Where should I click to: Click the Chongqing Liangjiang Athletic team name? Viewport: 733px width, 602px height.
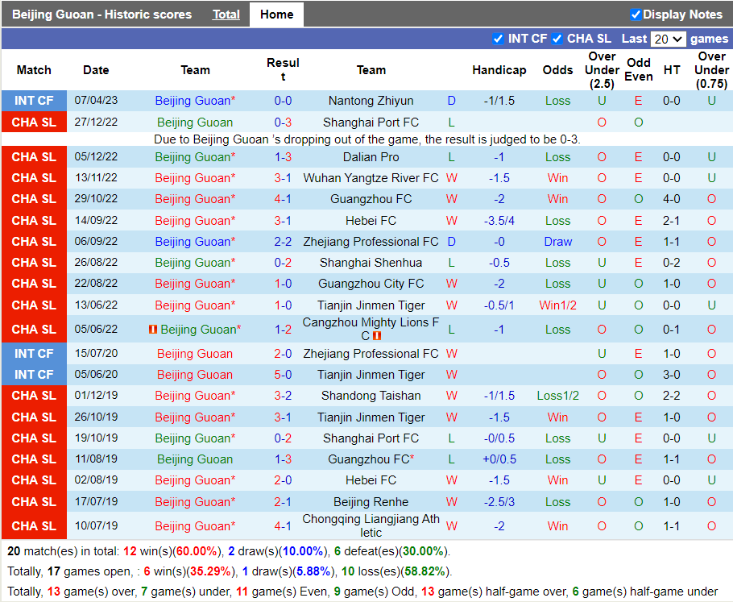click(371, 526)
